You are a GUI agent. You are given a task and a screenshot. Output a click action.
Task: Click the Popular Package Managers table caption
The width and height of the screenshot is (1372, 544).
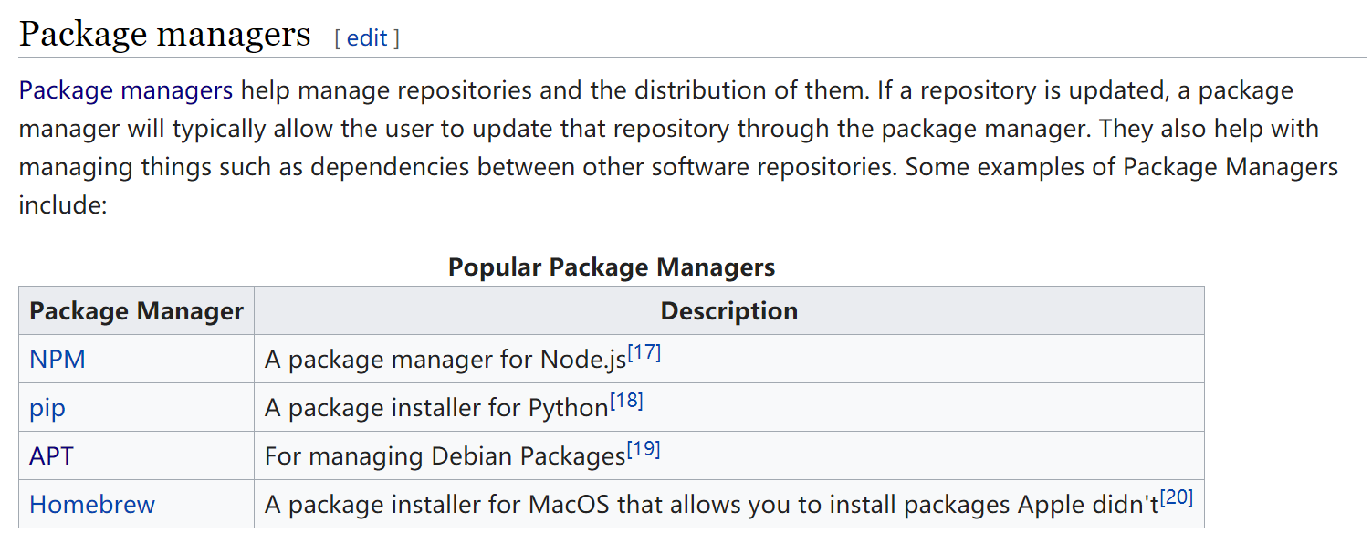pyautogui.click(x=611, y=267)
